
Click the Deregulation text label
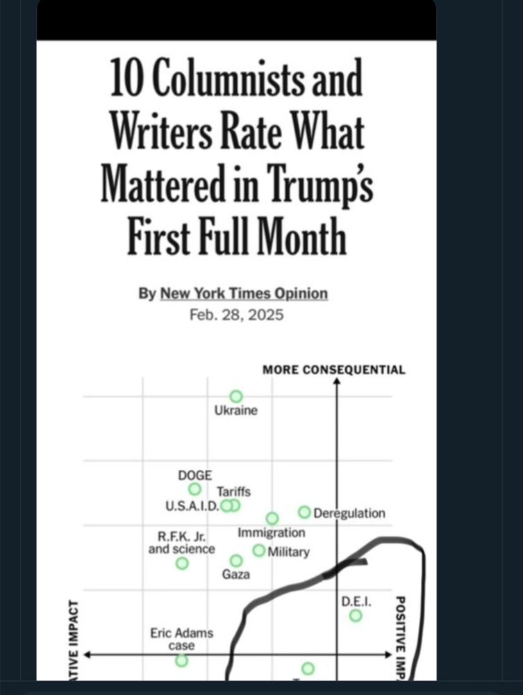(x=349, y=514)
